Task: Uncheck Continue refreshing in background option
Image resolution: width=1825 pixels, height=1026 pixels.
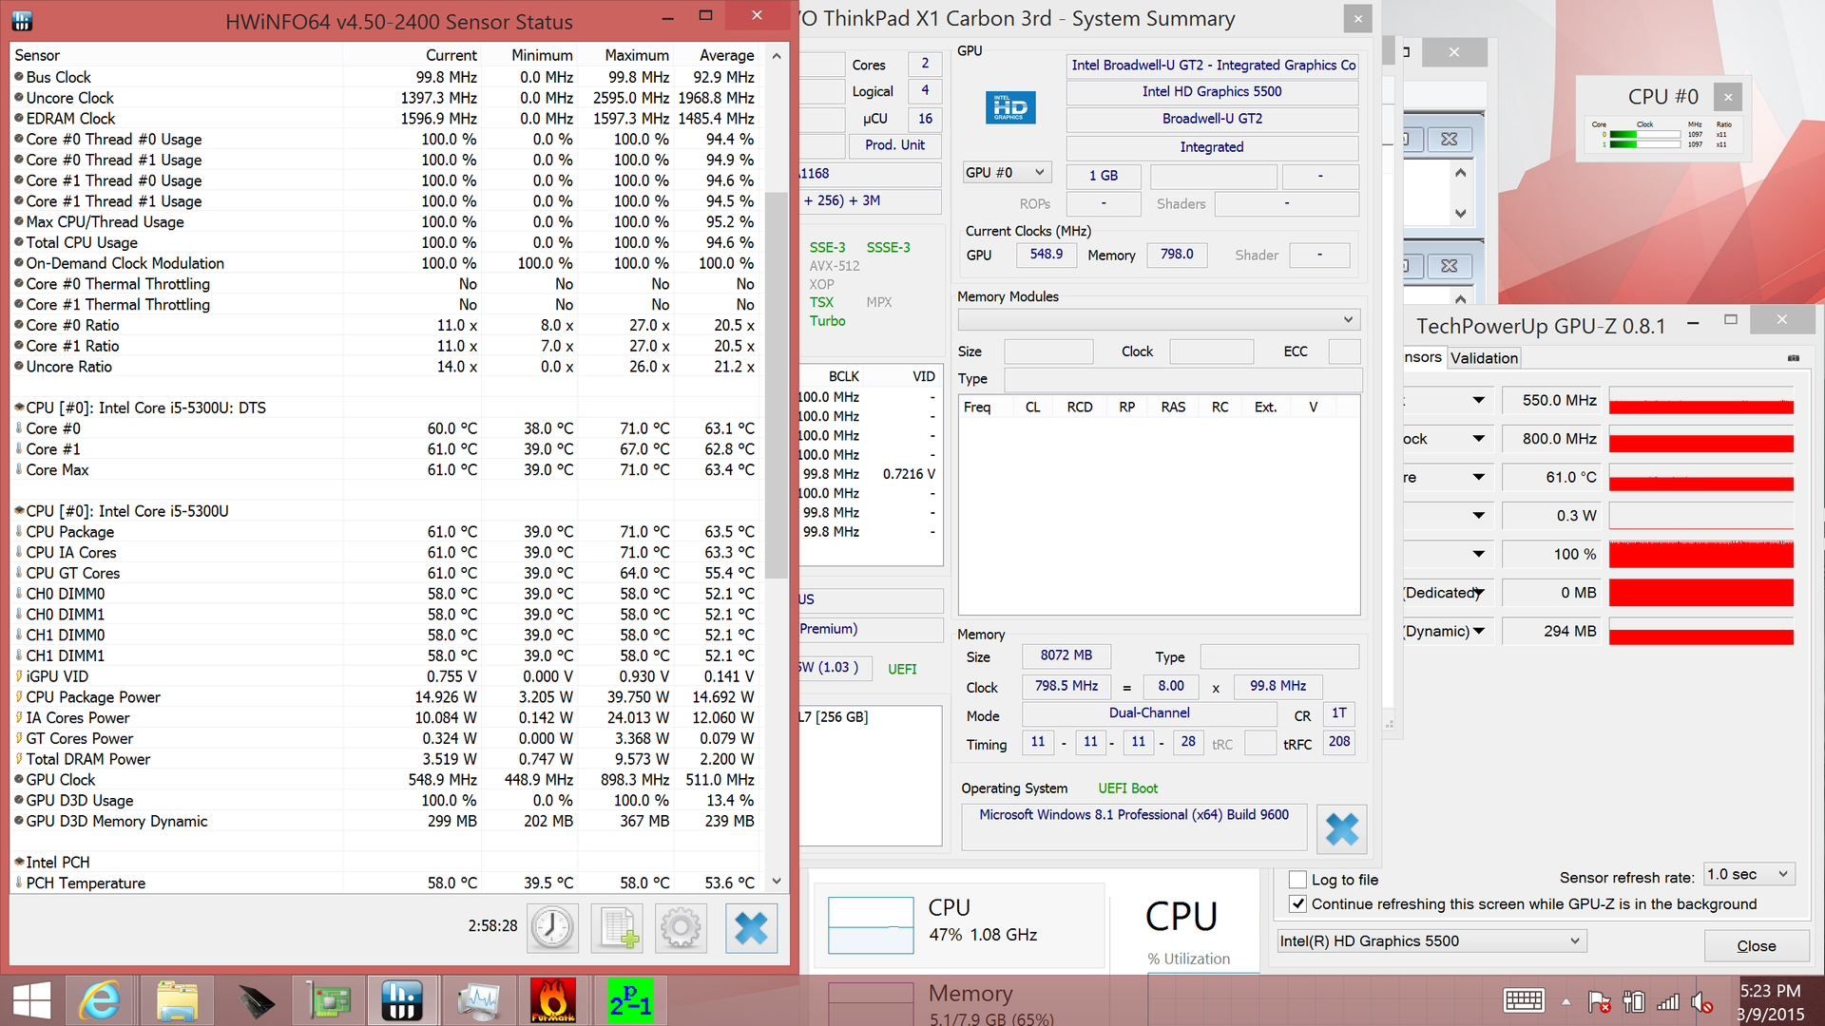Action: point(1297,904)
